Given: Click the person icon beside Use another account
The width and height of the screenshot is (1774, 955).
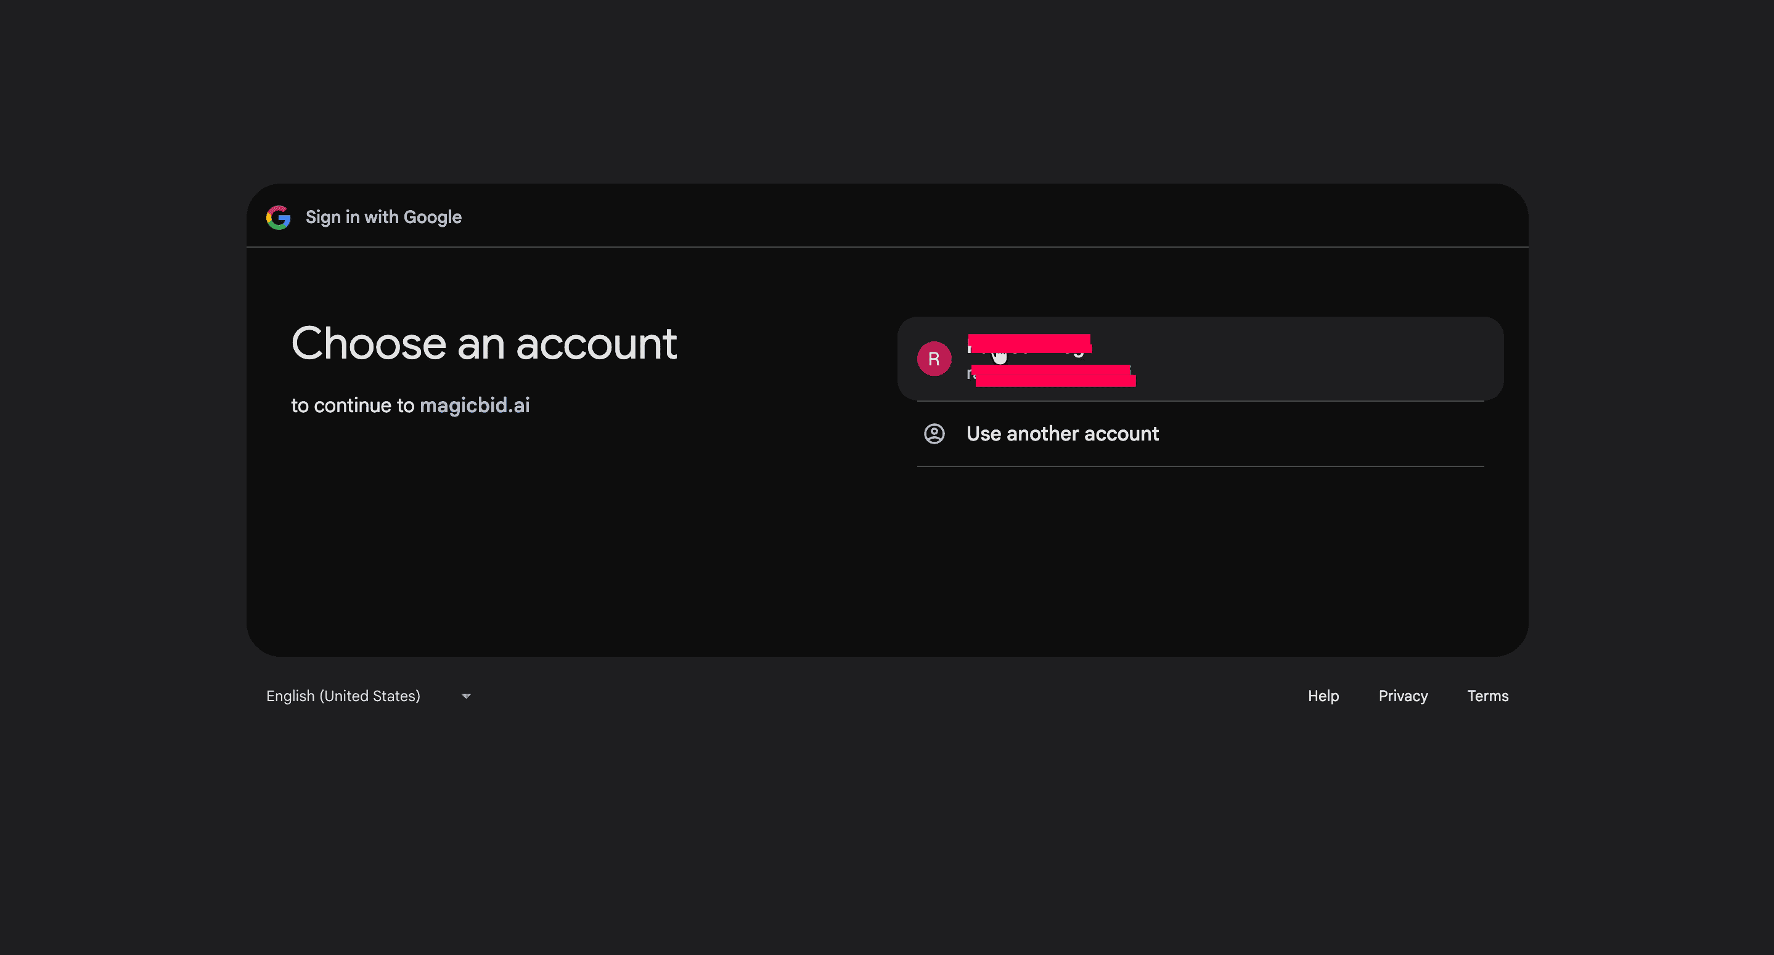Looking at the screenshot, I should (934, 434).
